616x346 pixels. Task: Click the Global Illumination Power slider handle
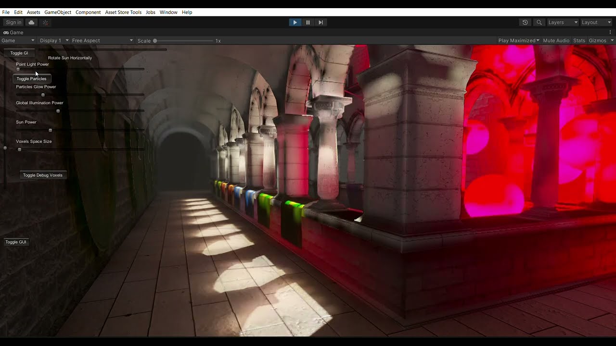tap(58, 111)
